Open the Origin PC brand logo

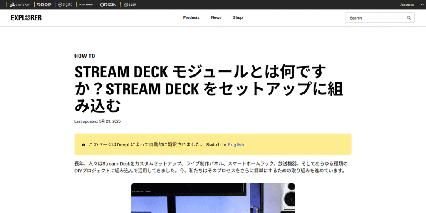(108, 5)
